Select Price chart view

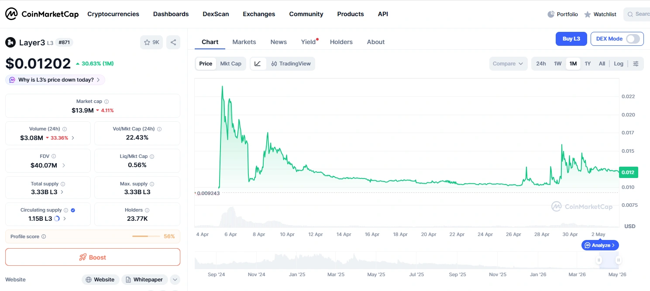point(206,64)
